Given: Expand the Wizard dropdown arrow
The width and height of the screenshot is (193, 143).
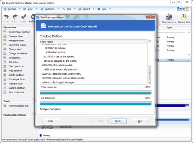Looking at the screenshot, I should 94,9.
